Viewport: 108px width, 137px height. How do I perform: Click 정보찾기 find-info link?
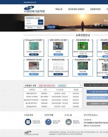coord(39,28)
